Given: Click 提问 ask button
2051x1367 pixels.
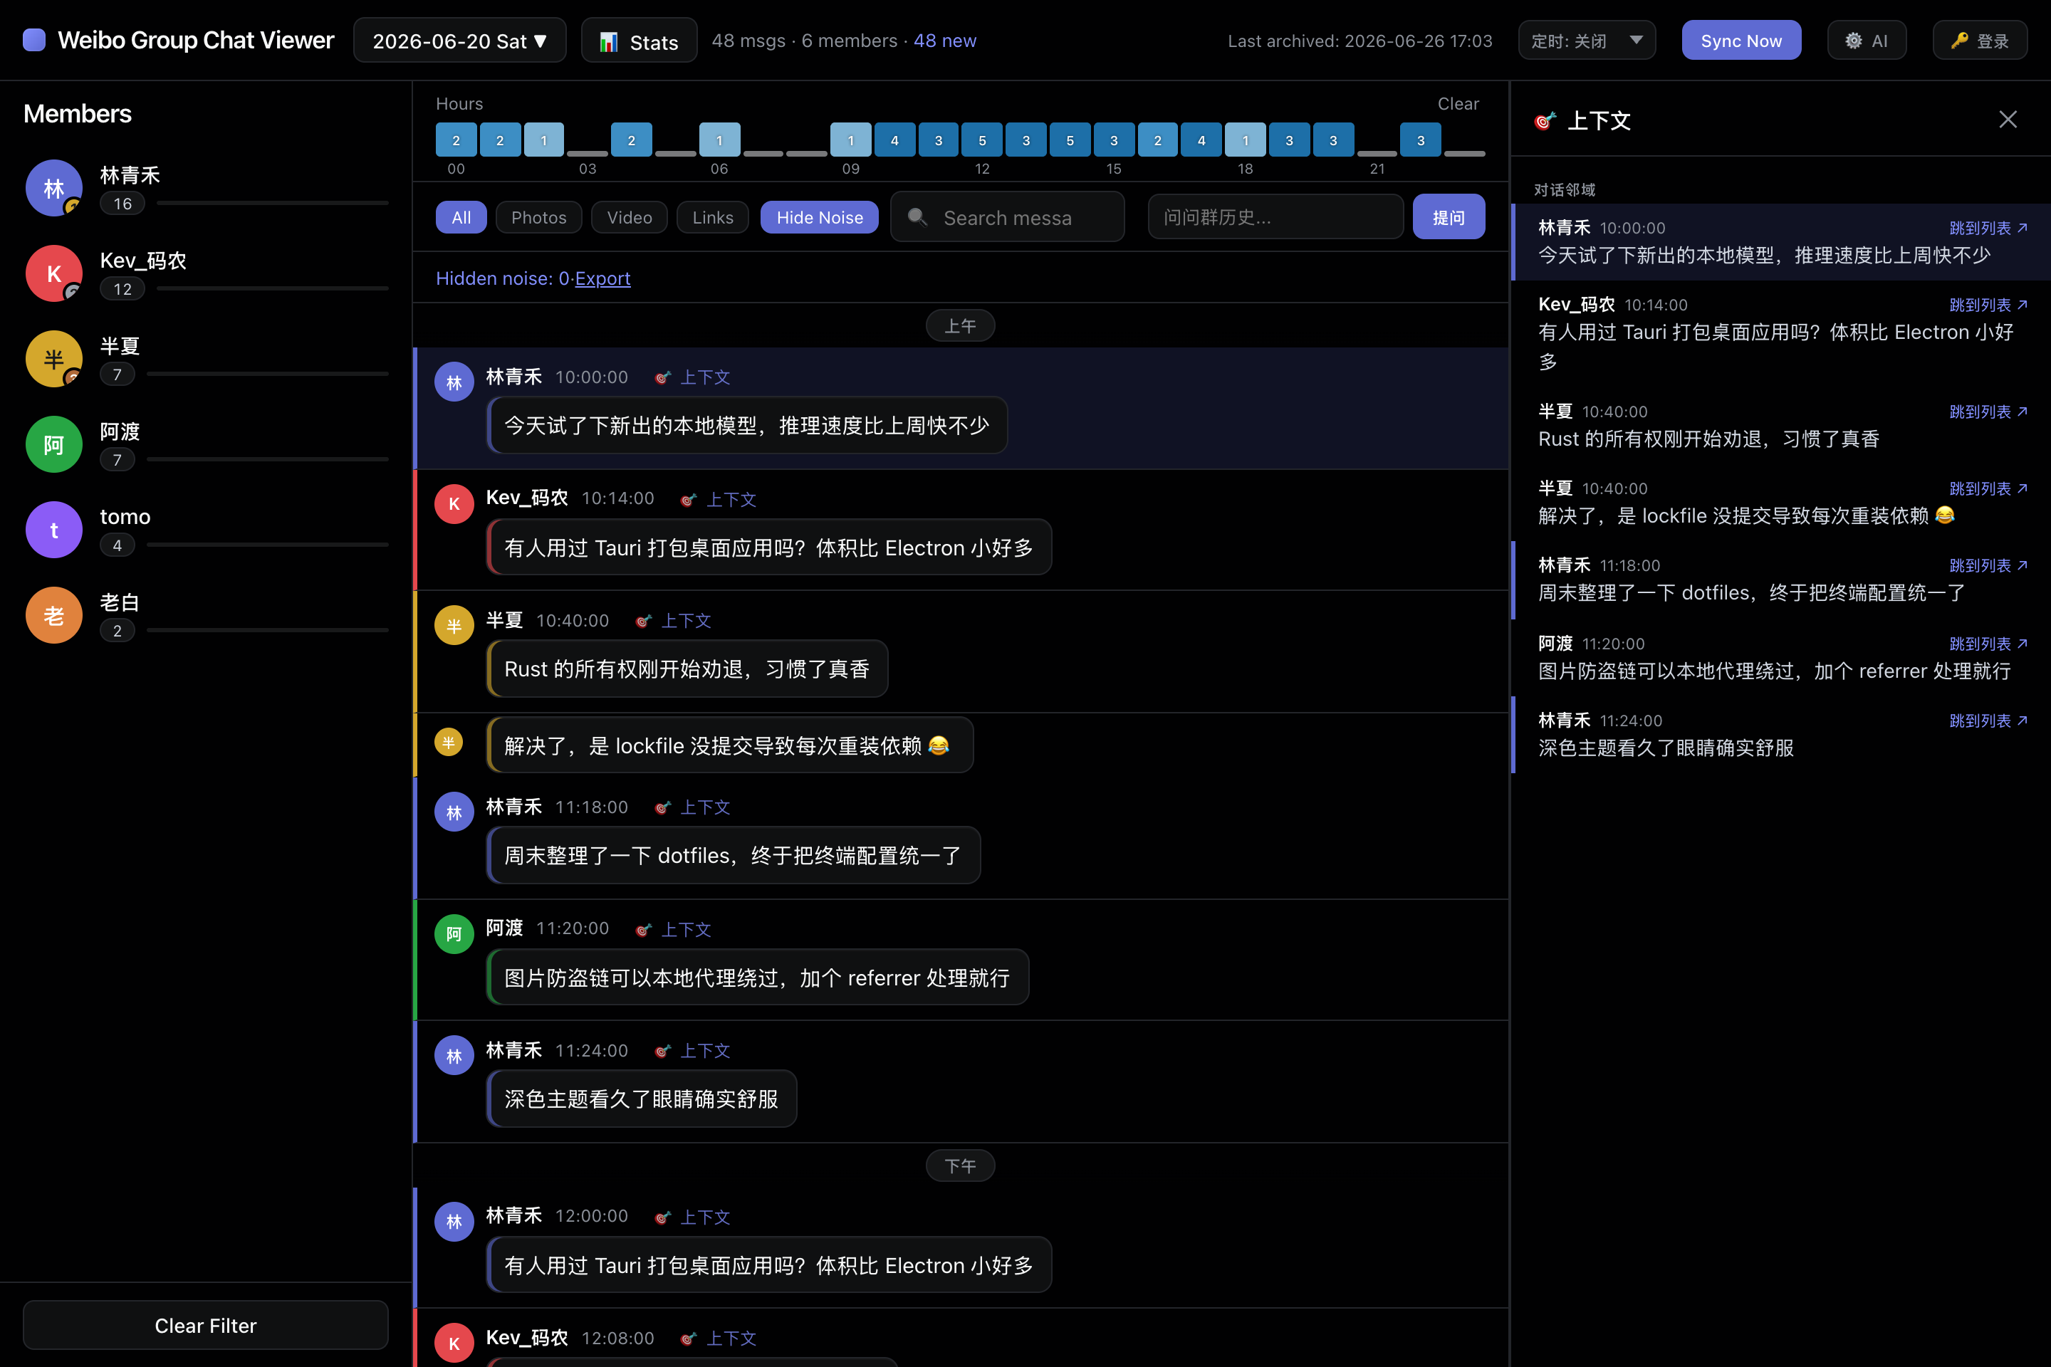Looking at the screenshot, I should (1449, 217).
